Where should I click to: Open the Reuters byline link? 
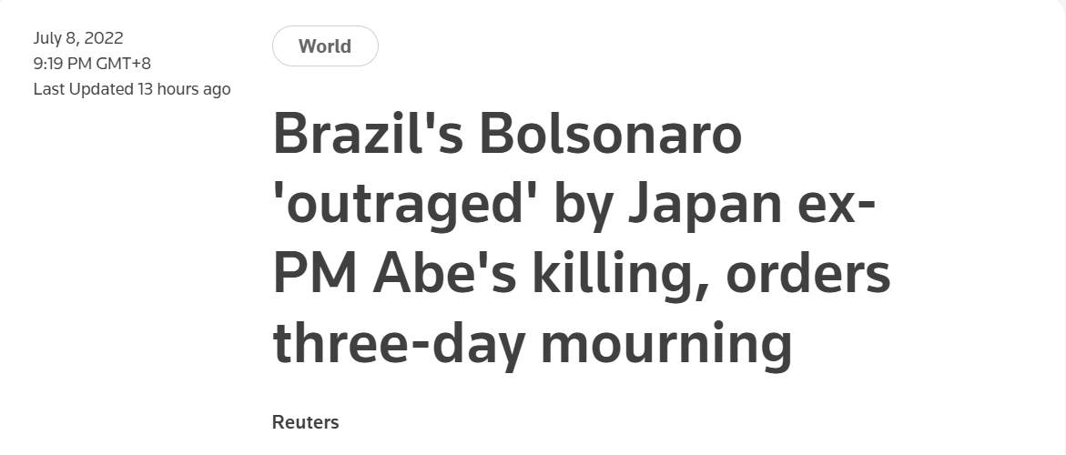pyautogui.click(x=305, y=422)
